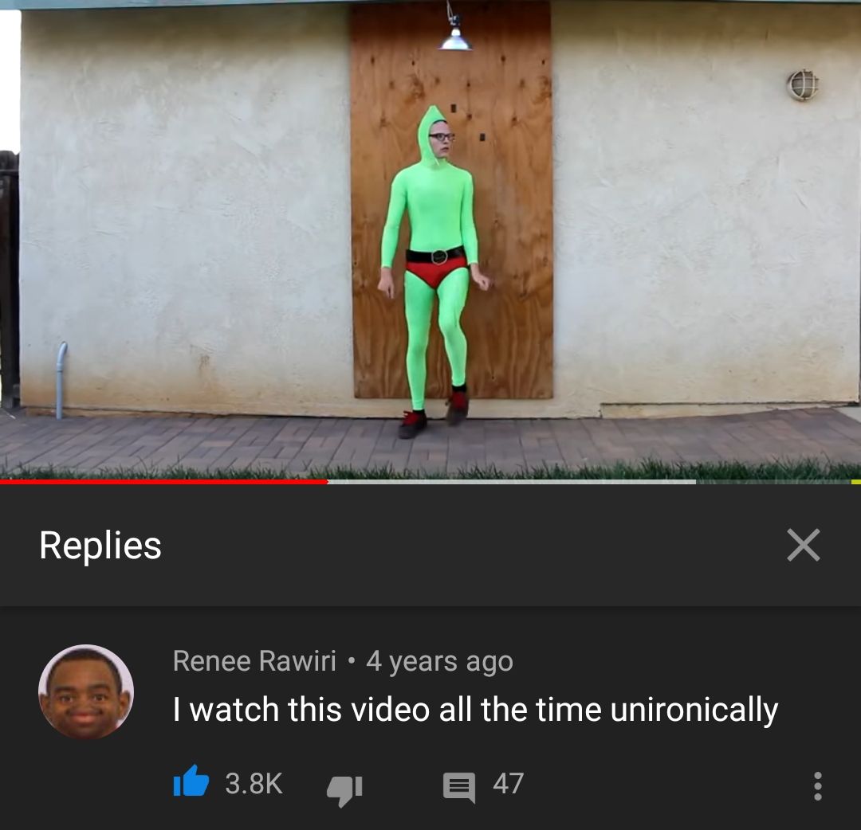Image resolution: width=861 pixels, height=830 pixels.
Task: Open the comment's replies via speech-bubble icon
Action: pyautogui.click(x=459, y=787)
